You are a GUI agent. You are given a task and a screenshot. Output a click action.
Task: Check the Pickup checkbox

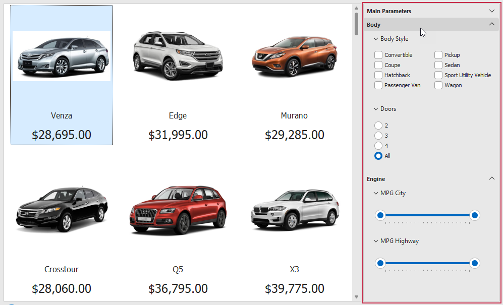pos(438,55)
